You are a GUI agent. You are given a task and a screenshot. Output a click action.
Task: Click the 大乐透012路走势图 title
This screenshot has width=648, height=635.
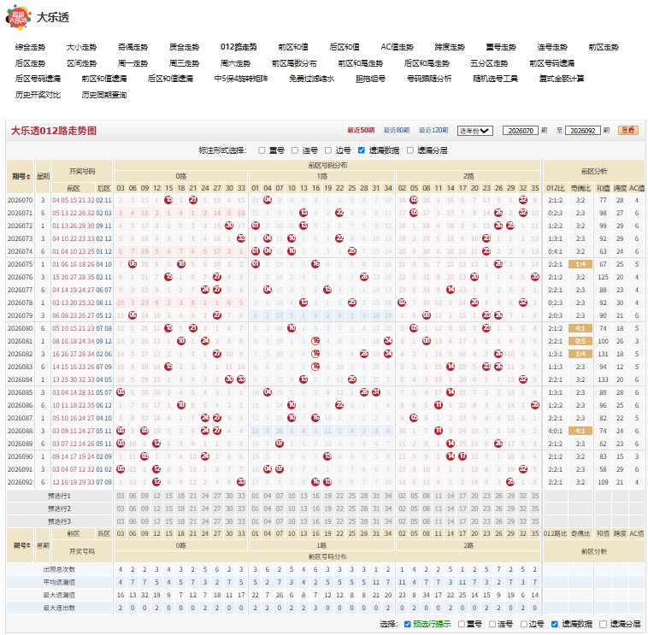pos(53,131)
